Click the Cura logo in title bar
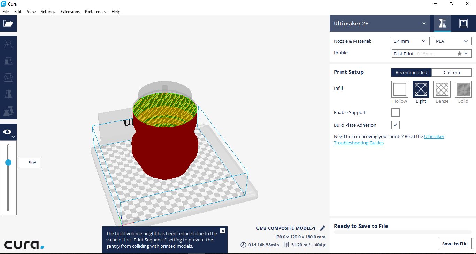 pyautogui.click(x=3, y=3)
